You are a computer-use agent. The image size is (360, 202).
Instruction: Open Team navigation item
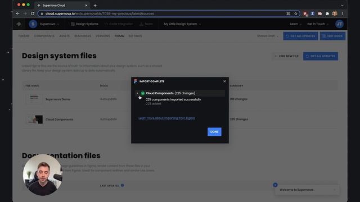tap(146, 24)
